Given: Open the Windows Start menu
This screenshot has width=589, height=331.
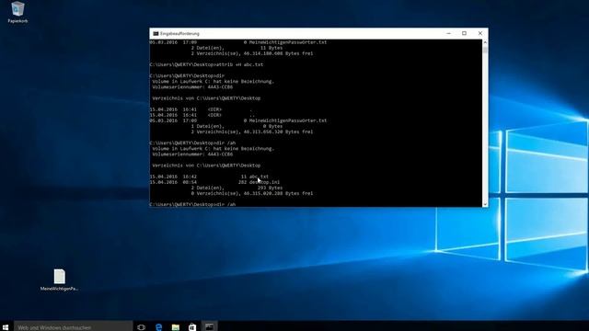Looking at the screenshot, I should (6, 327).
